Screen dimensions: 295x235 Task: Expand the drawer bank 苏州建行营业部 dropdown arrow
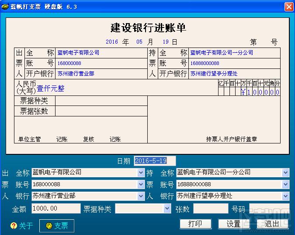tap(141, 196)
